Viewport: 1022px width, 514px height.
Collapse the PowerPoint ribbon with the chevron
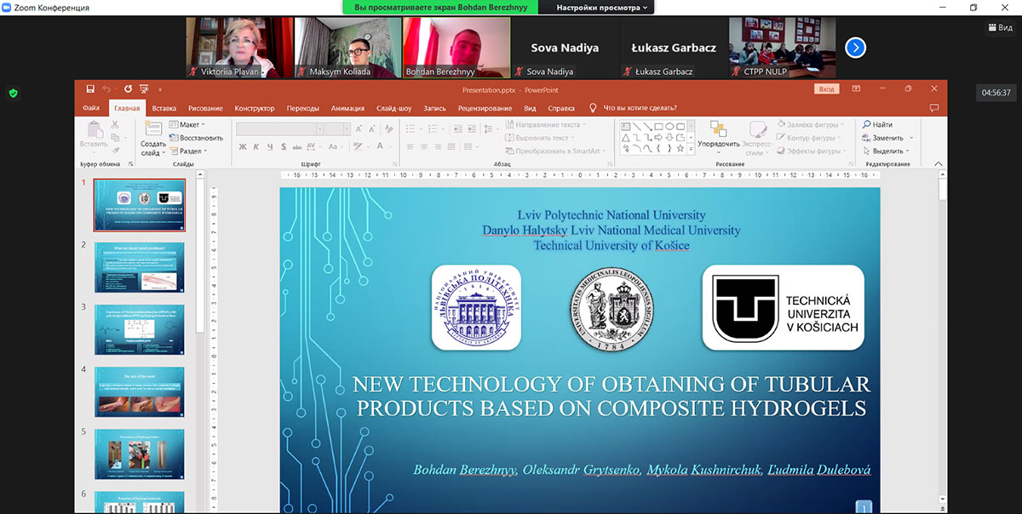939,163
